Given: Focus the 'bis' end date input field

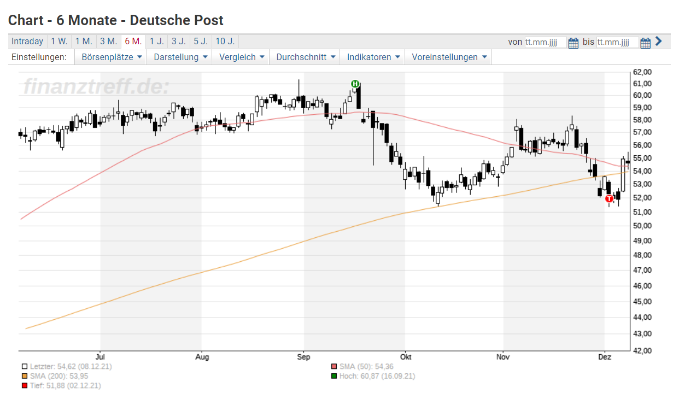Looking at the screenshot, I should click(x=617, y=42).
